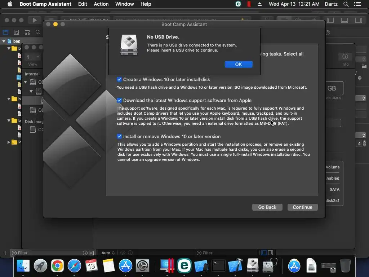Collapse the nested container in Disk Utility
This screenshot has height=277, width=369.
click(31, 91)
